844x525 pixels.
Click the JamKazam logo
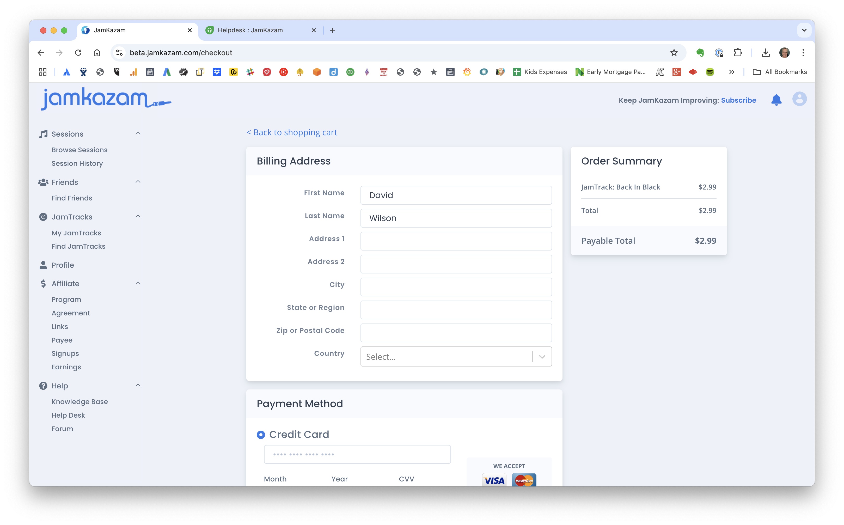pos(106,99)
